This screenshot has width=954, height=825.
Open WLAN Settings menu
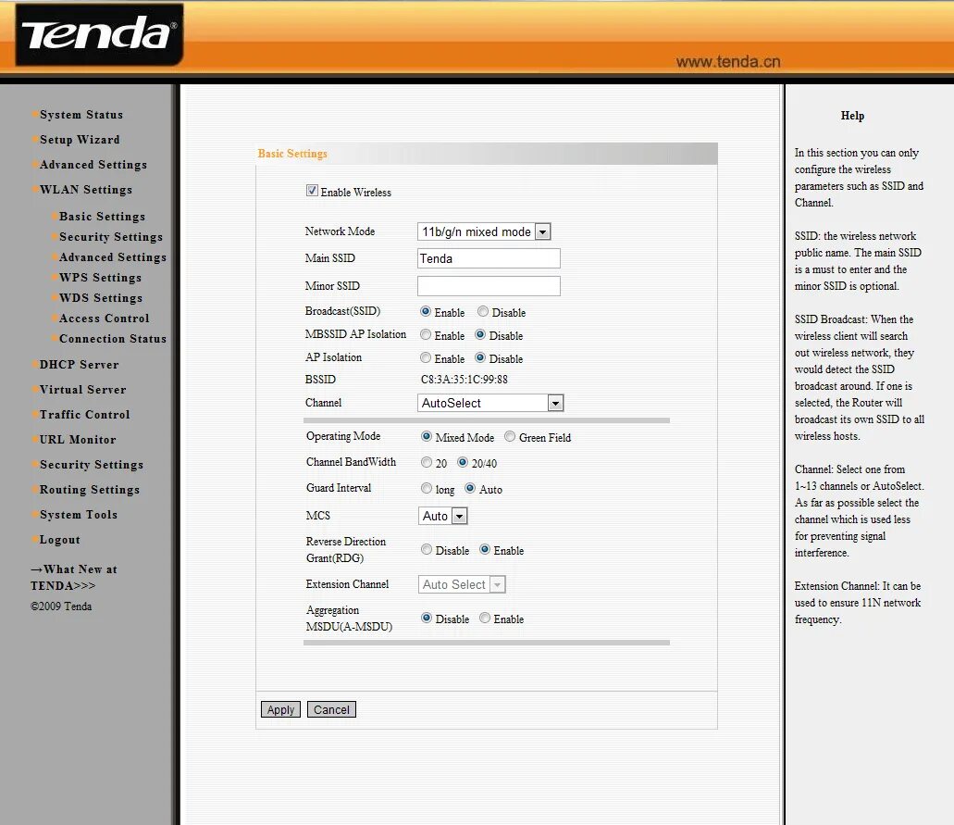[x=86, y=190]
